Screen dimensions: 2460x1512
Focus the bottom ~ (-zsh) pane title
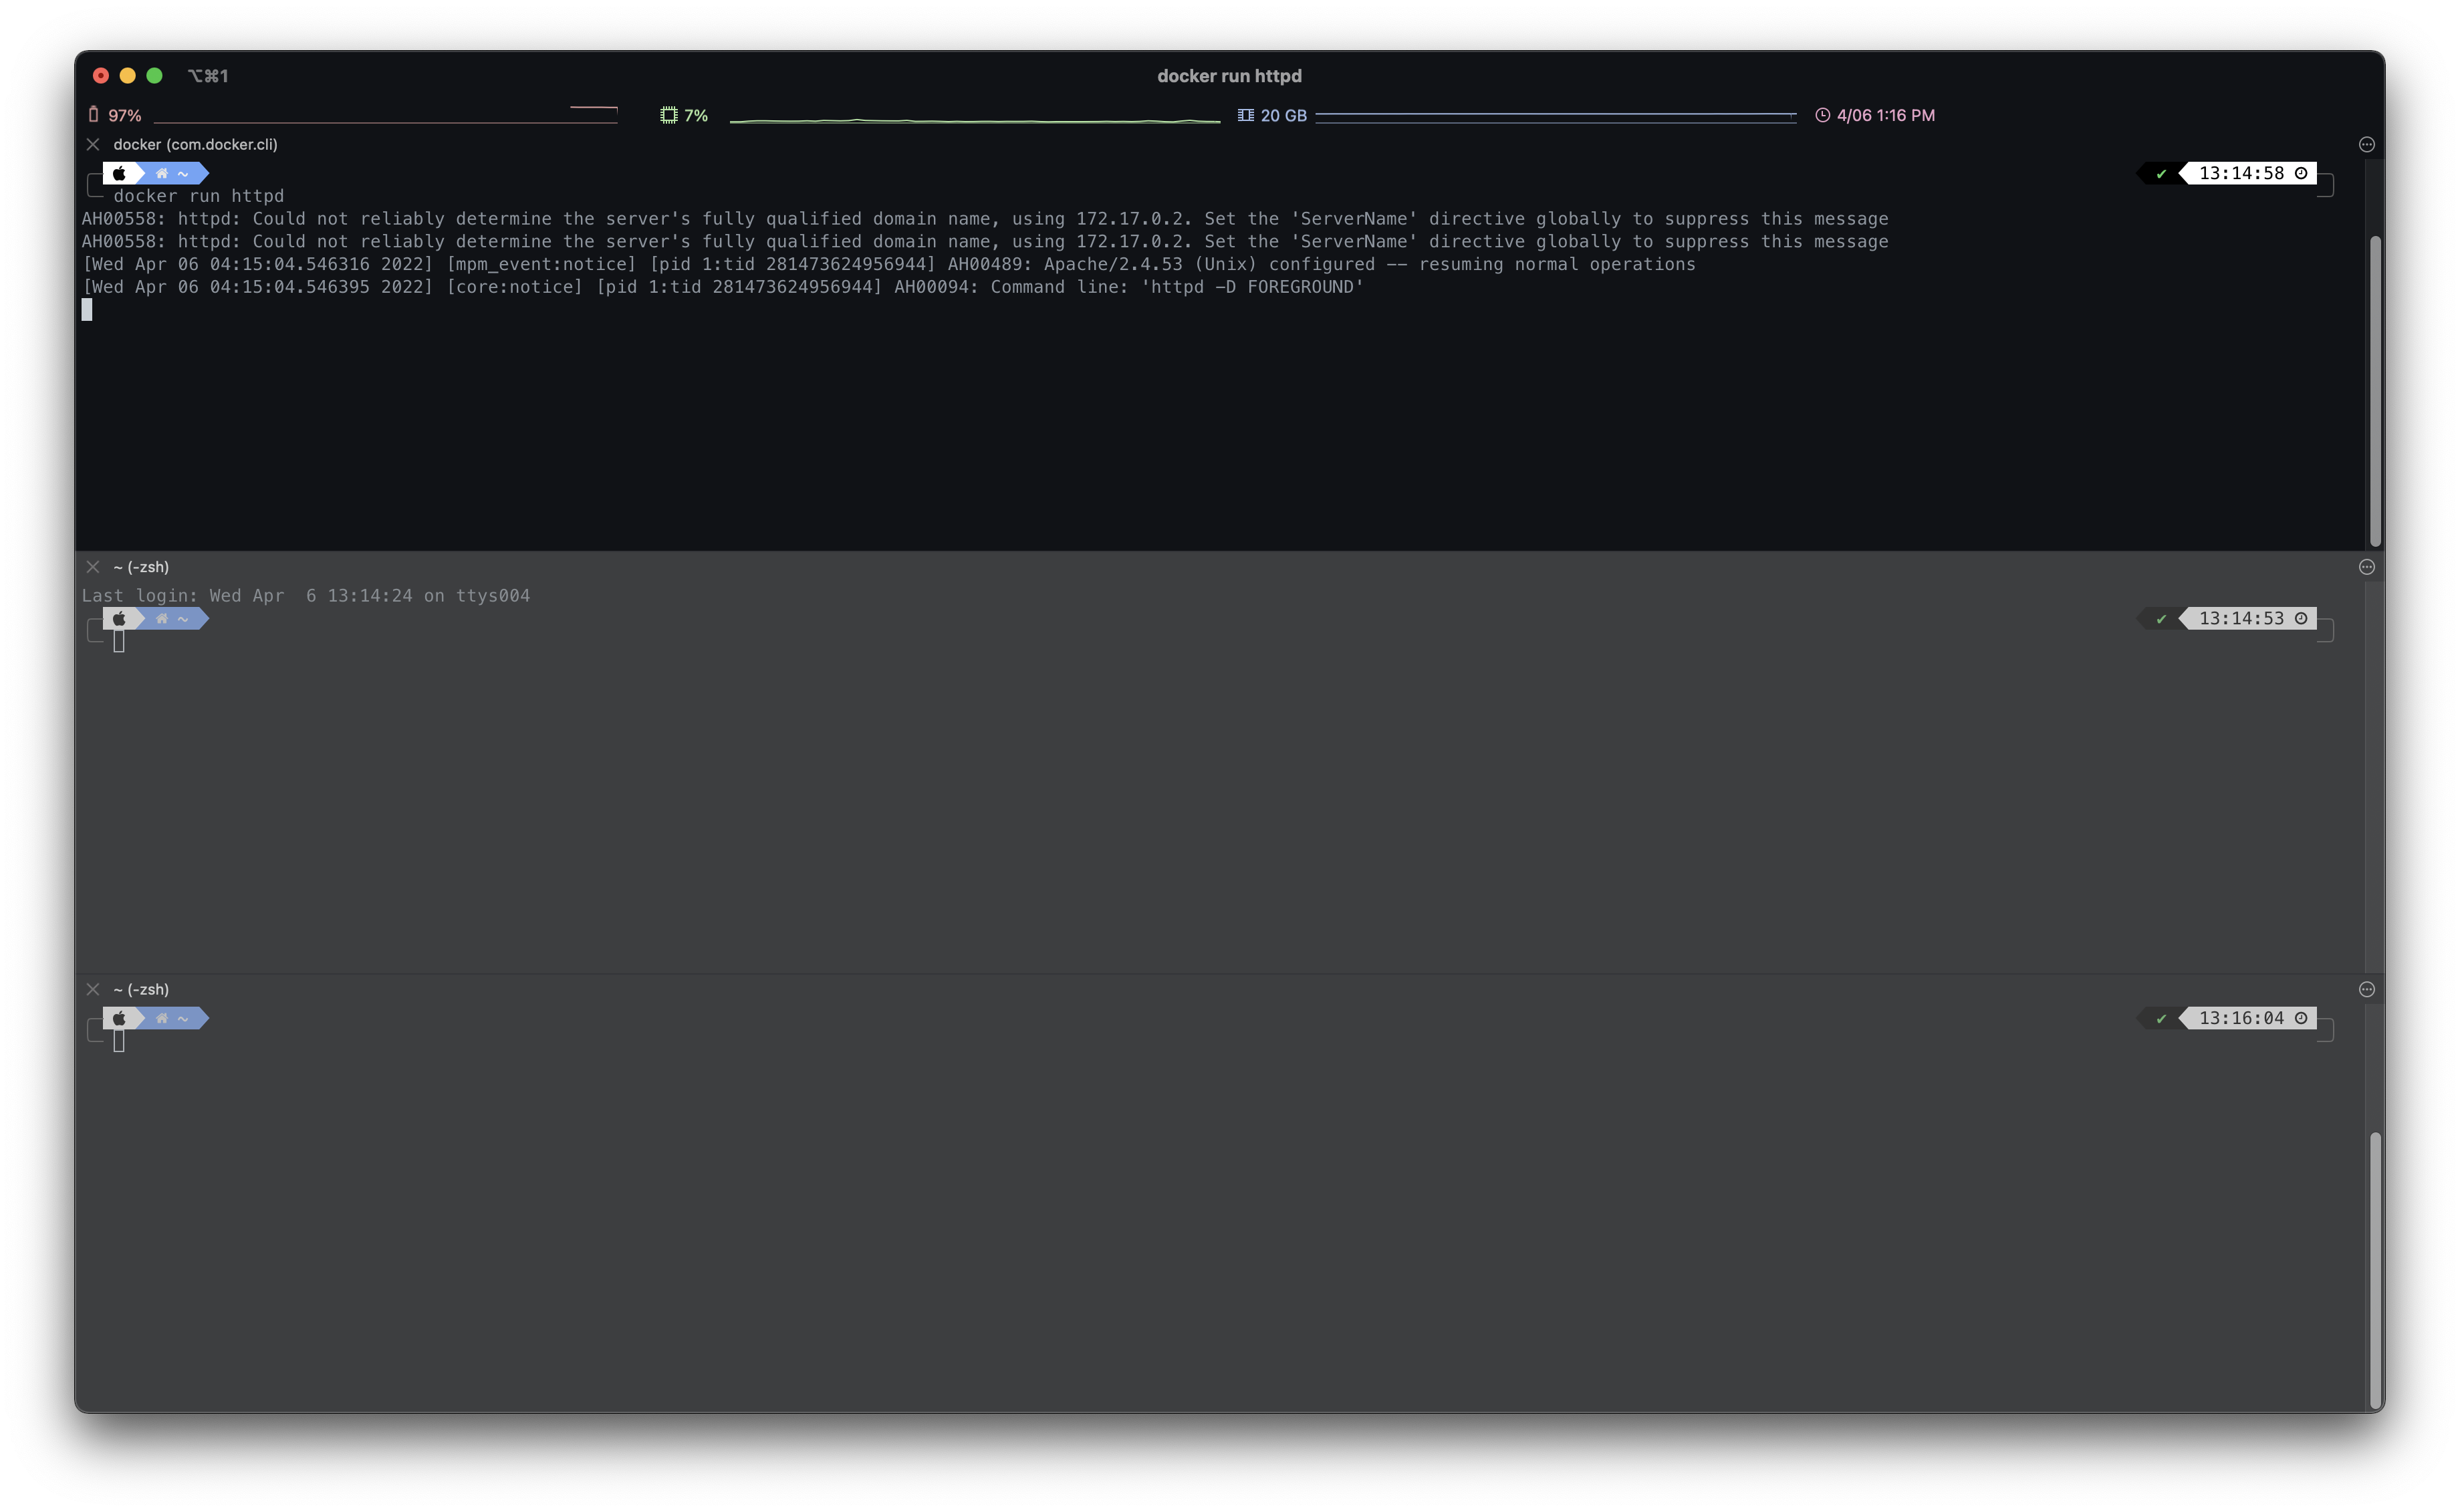[x=141, y=989]
